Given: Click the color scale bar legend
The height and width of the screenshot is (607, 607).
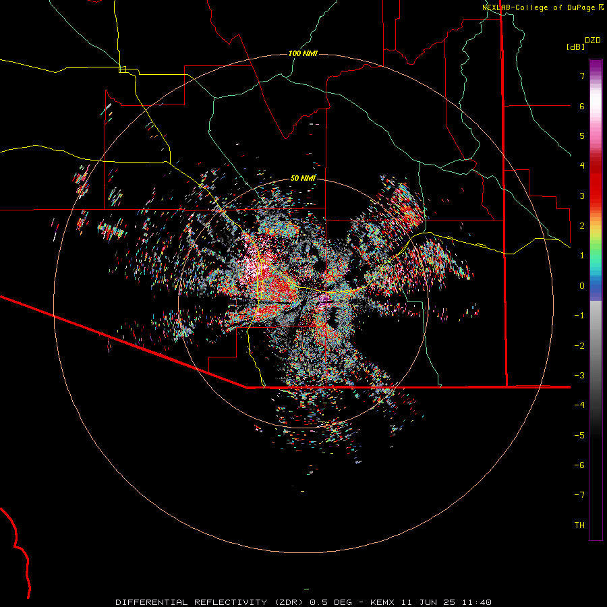Looking at the screenshot, I should click(596, 299).
